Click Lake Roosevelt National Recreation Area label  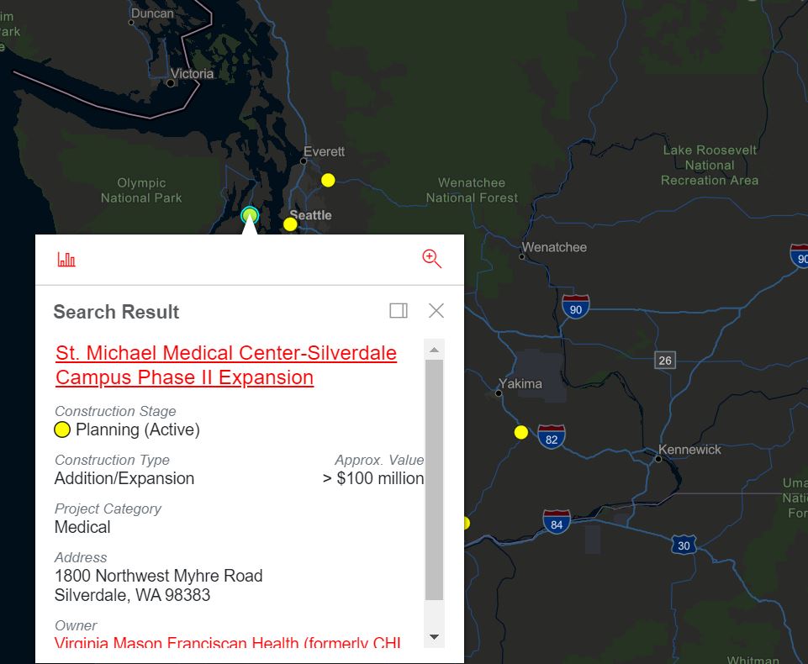pos(710,165)
